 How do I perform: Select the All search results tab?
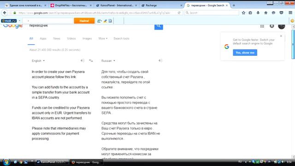click(31, 38)
